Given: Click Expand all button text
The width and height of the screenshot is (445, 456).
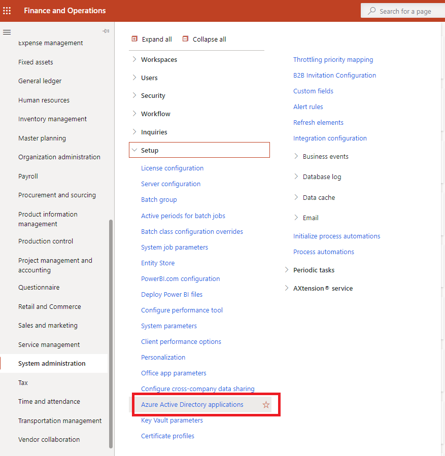Looking at the screenshot, I should tap(157, 39).
